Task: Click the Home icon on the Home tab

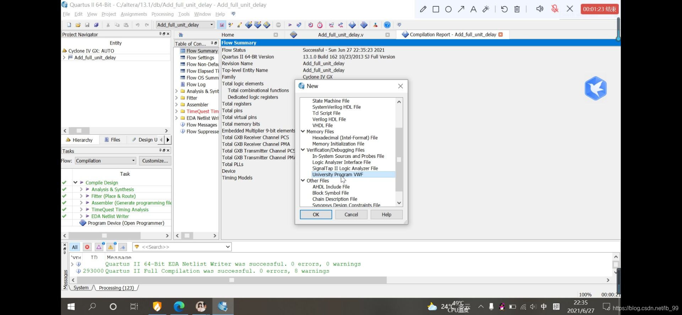Action: [x=181, y=35]
